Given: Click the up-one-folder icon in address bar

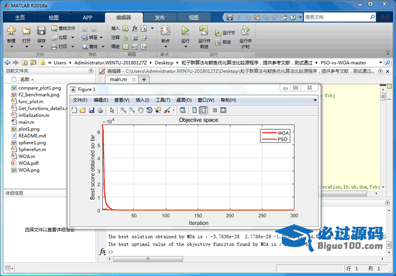Looking at the screenshot, I should [x=24, y=62].
